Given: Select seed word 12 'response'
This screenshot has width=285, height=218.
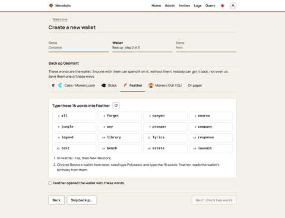Looking at the screenshot, I should coord(211,137).
